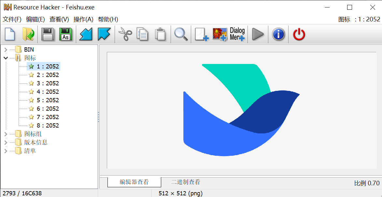Expand the 清单 folder node
Screen dimensions: 382x197
6,151
